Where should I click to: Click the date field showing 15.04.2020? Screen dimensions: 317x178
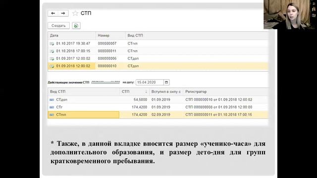150,83
